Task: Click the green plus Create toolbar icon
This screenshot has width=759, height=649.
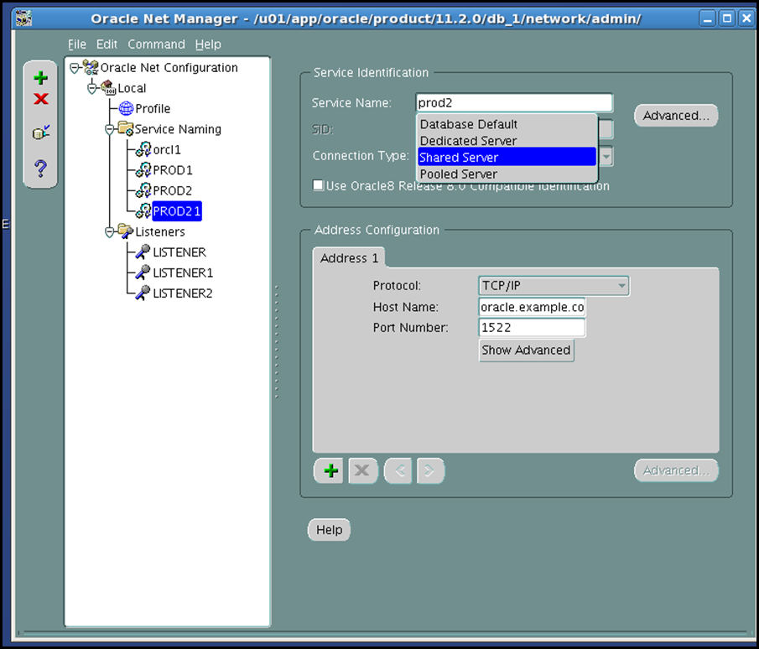Action: coord(40,78)
